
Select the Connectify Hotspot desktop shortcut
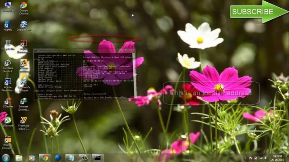pyautogui.click(x=23, y=85)
